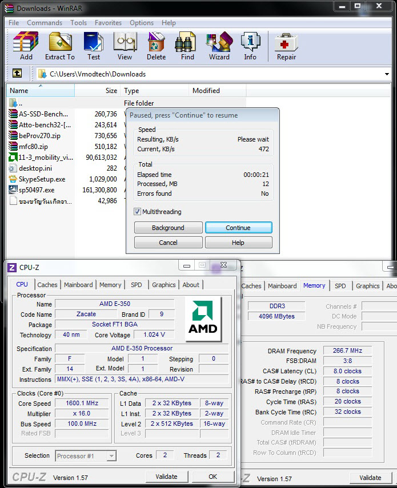Click the View file toolbar icon
Image resolution: width=397 pixels, height=488 pixels.
(125, 46)
